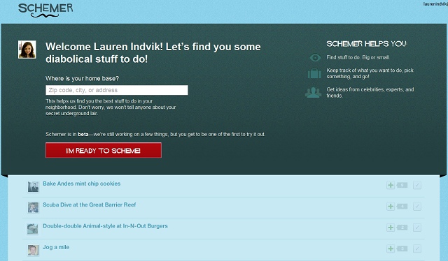
Task: Click 'Keep track of what you want to do' text
Action: pyautogui.click(x=370, y=73)
